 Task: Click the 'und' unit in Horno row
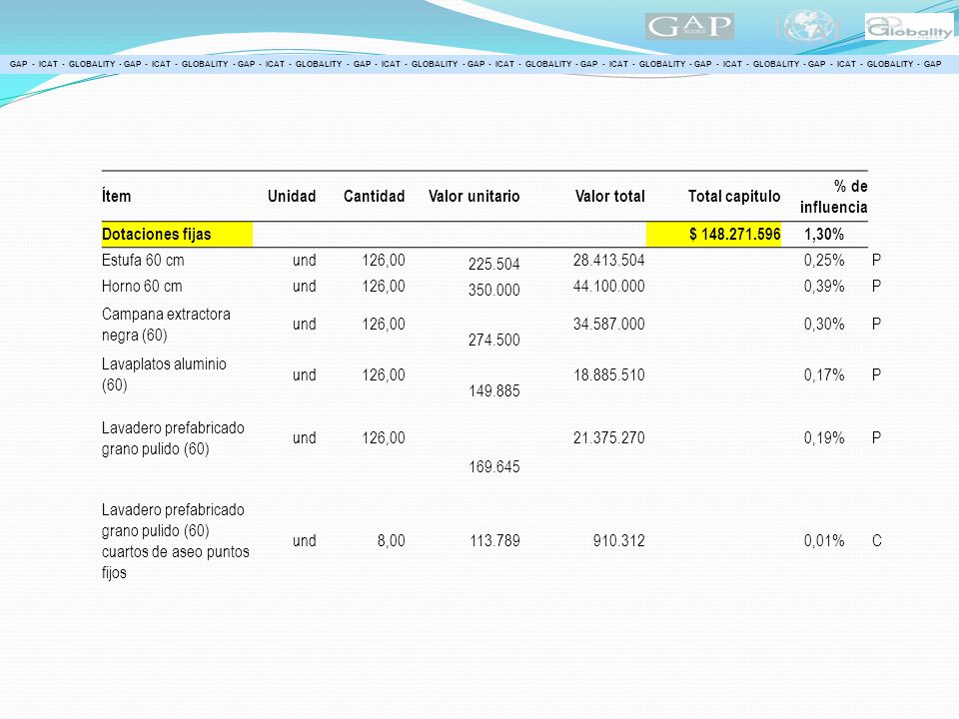tap(305, 287)
